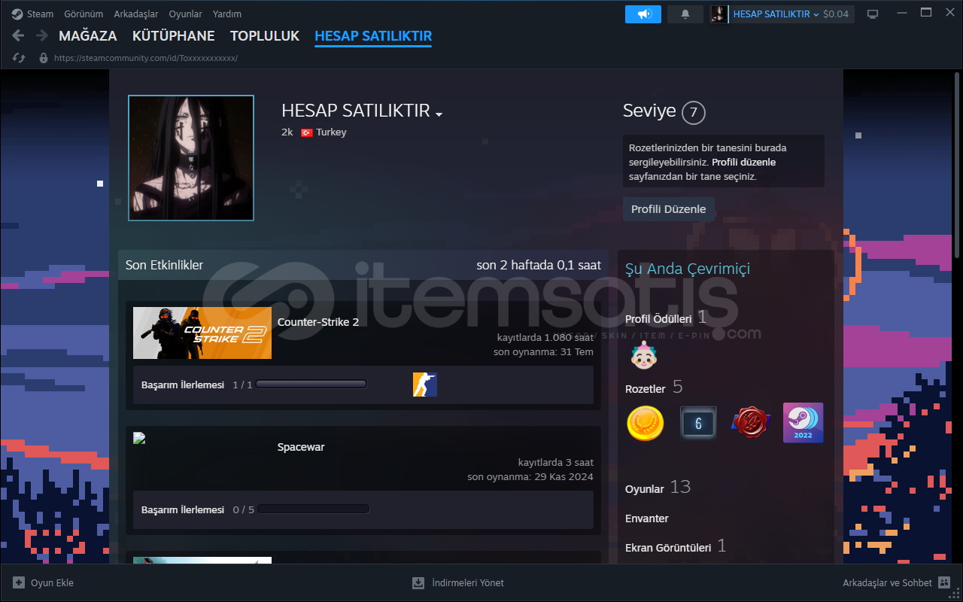Open the Yardım menu
This screenshot has width=963, height=602.
pyautogui.click(x=227, y=14)
